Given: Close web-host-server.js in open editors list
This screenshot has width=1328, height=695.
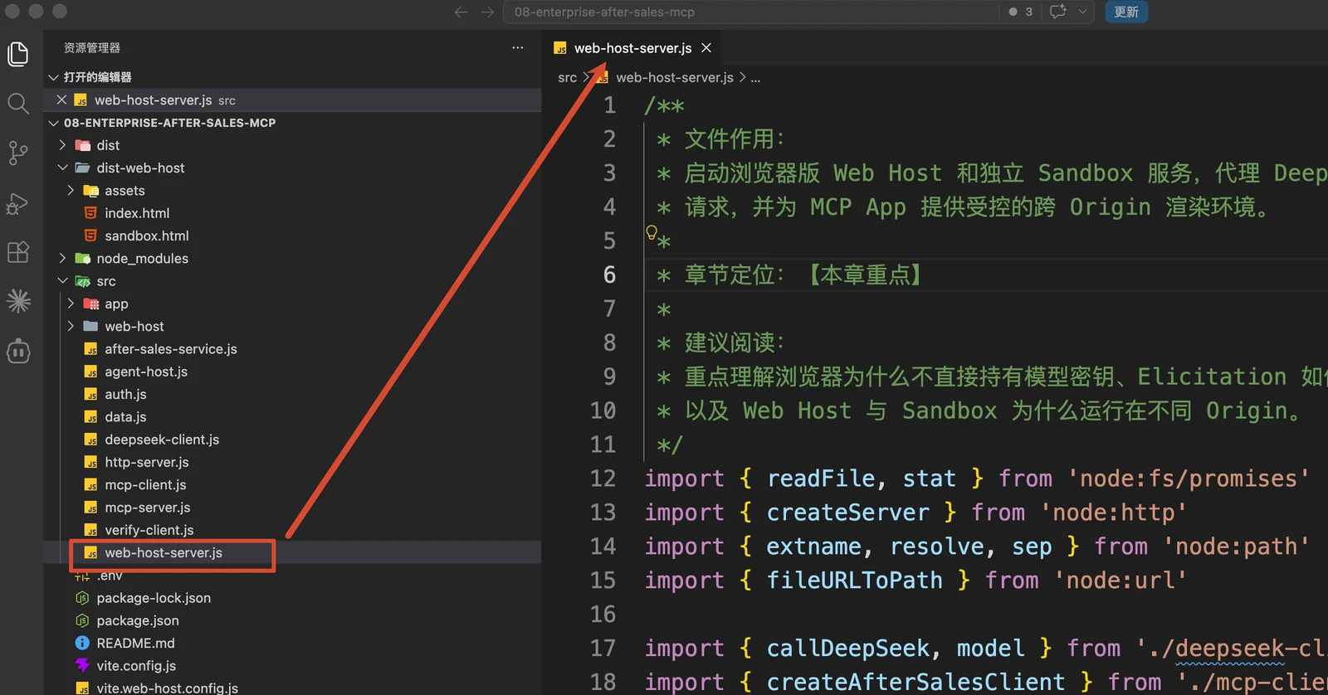Looking at the screenshot, I should tap(61, 100).
